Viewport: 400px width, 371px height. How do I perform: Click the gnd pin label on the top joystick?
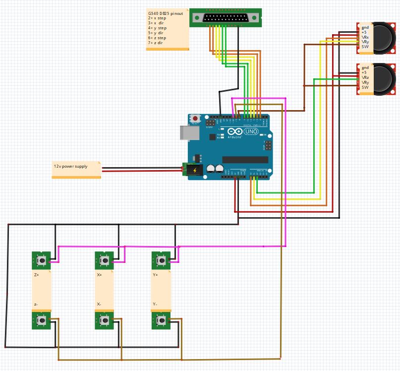(x=364, y=28)
